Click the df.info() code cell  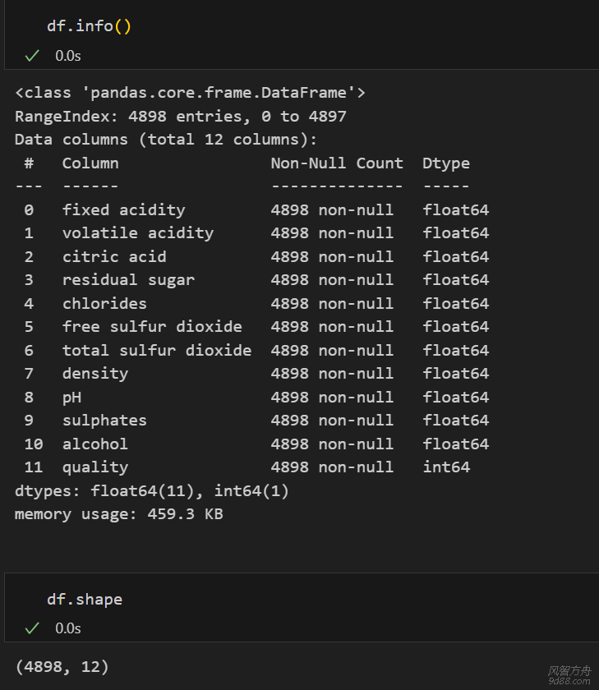coord(89,25)
